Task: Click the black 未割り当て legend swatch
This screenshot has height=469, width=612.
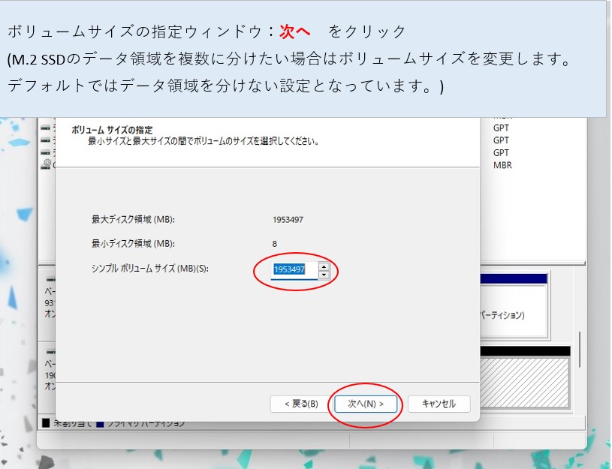Action: click(x=46, y=423)
